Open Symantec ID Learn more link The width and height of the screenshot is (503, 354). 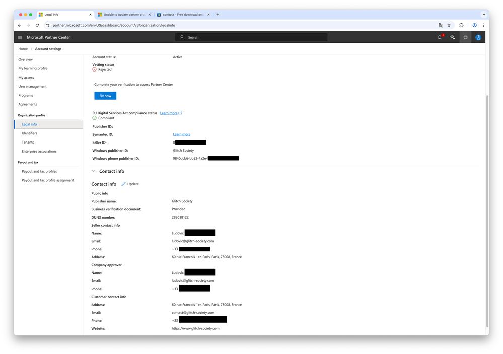pos(182,134)
